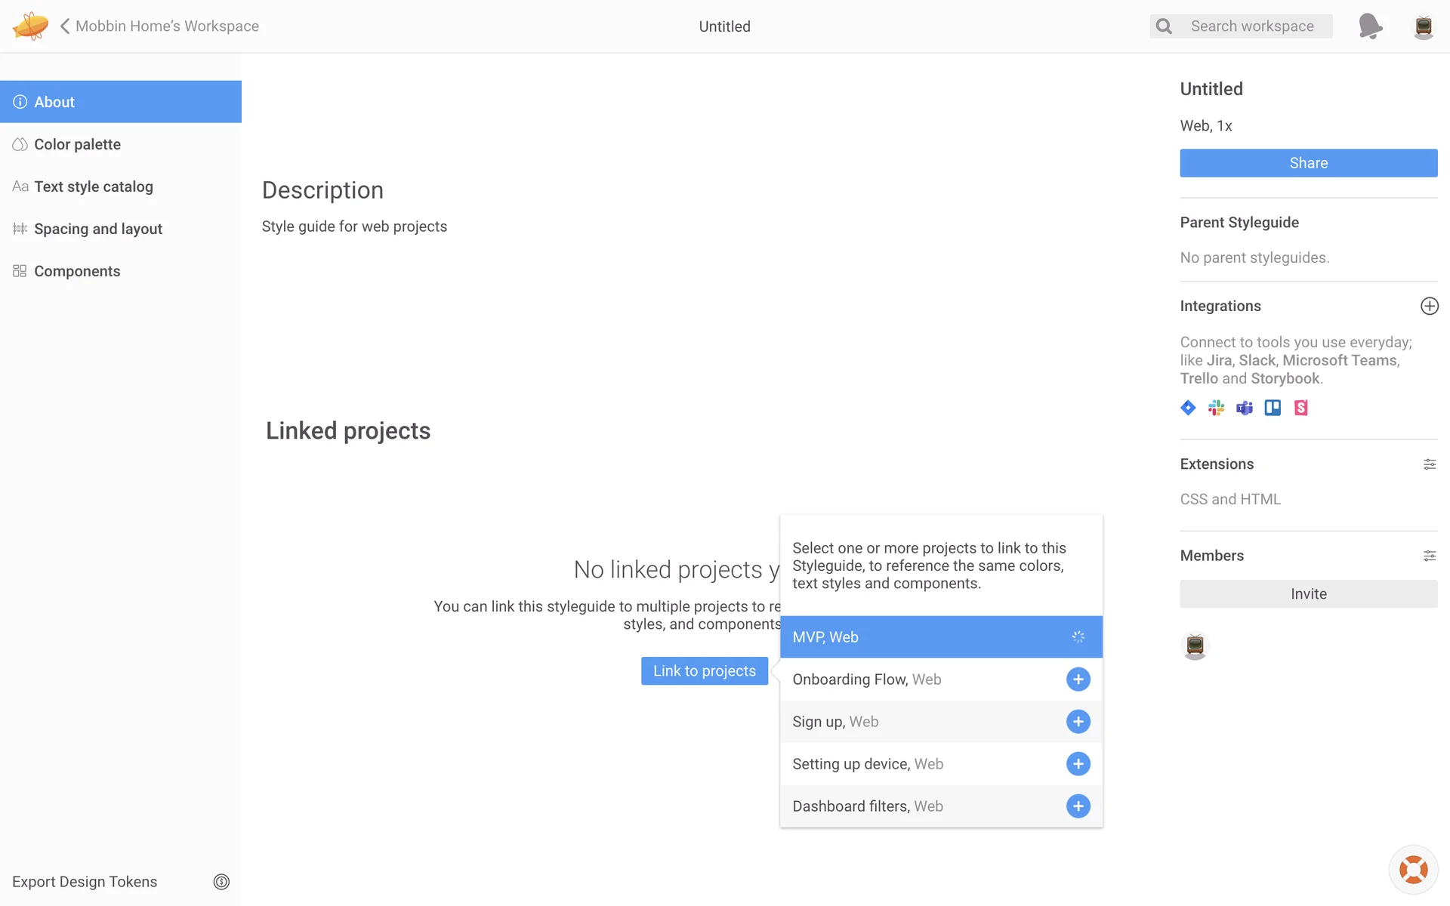Click the Share button

click(x=1308, y=163)
